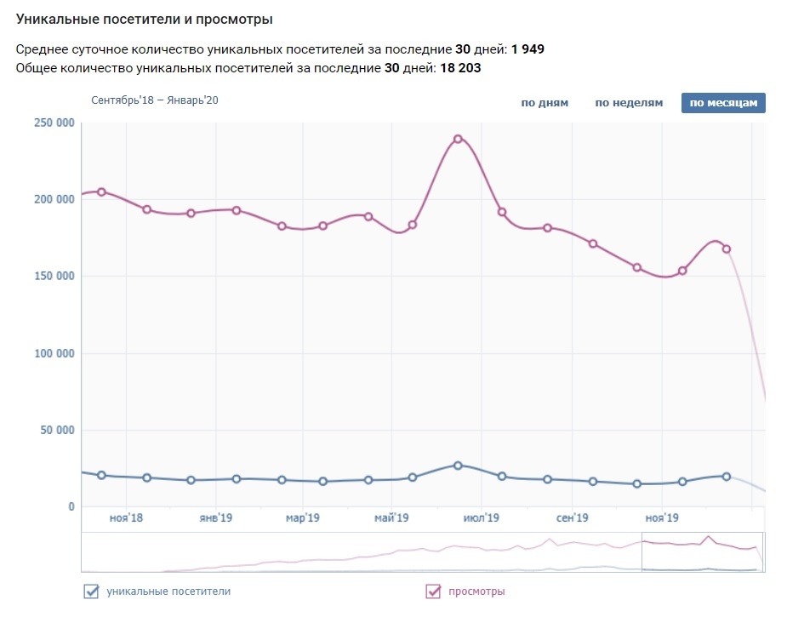This screenshot has height=617, width=787.
Task: Click the start of the overview mini chart
Action: click(x=84, y=552)
